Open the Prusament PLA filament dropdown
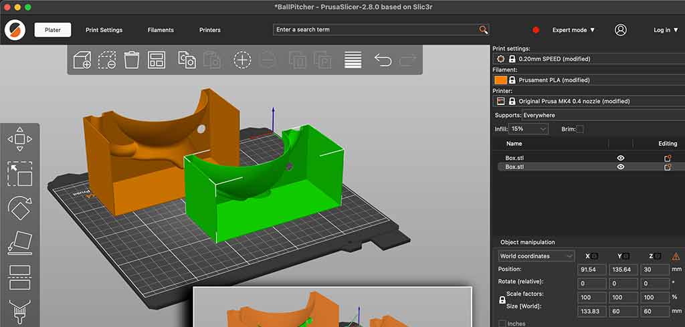The width and height of the screenshot is (685, 327). point(589,80)
